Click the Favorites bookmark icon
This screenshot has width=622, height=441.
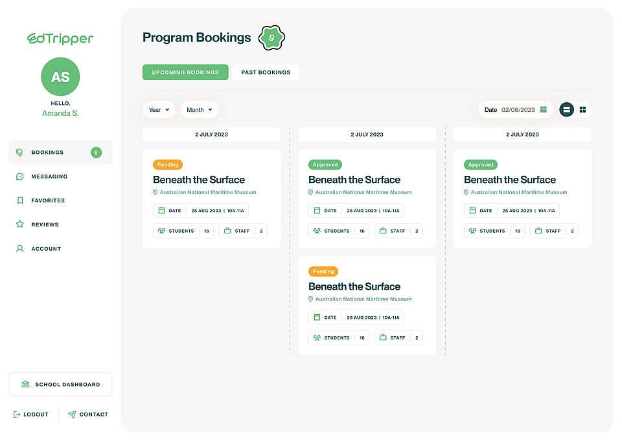[x=20, y=200]
